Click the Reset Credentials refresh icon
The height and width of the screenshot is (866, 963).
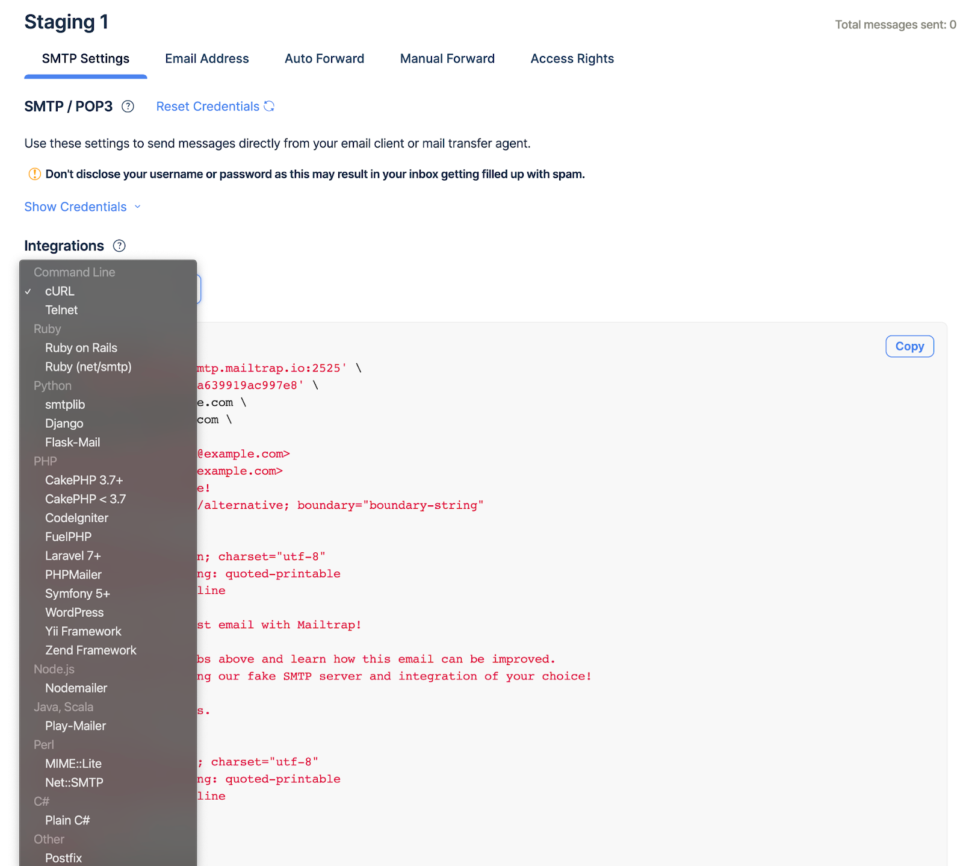[x=269, y=106]
